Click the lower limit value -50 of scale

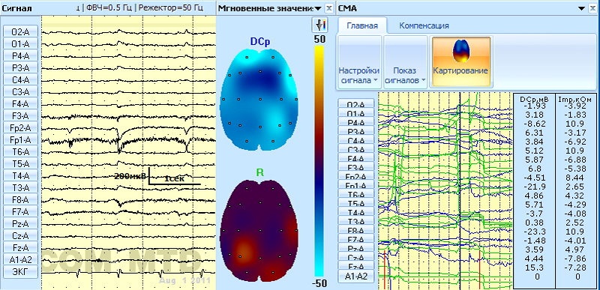319,283
